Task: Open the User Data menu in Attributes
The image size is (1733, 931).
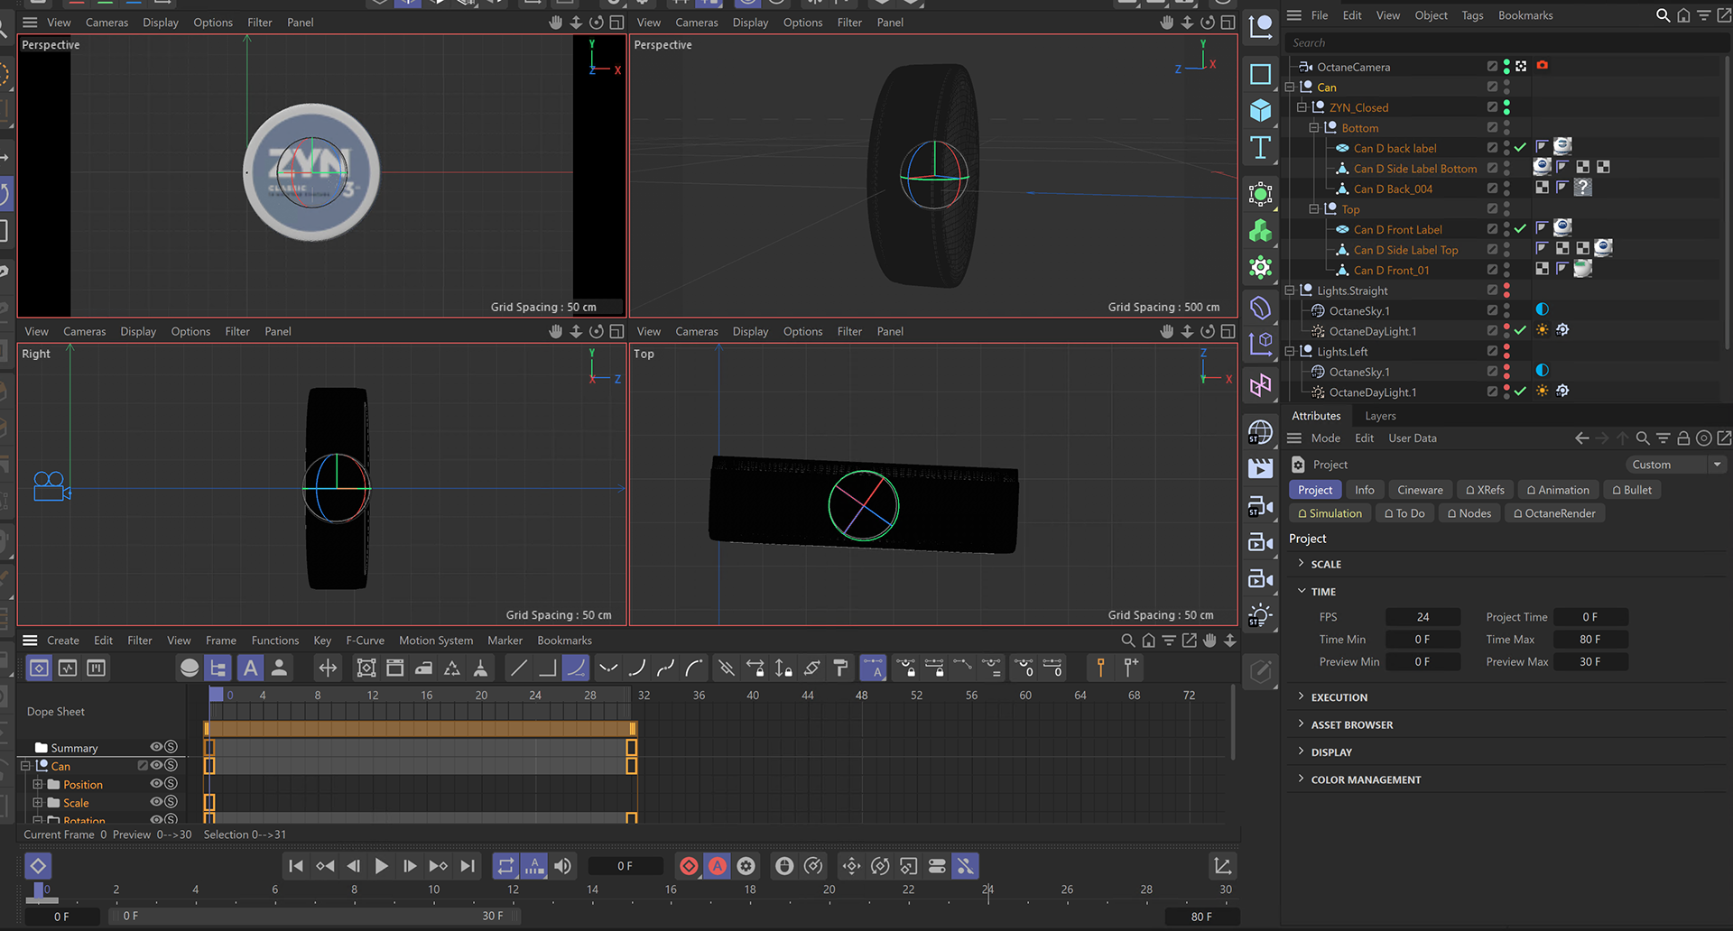Action: click(x=1412, y=438)
